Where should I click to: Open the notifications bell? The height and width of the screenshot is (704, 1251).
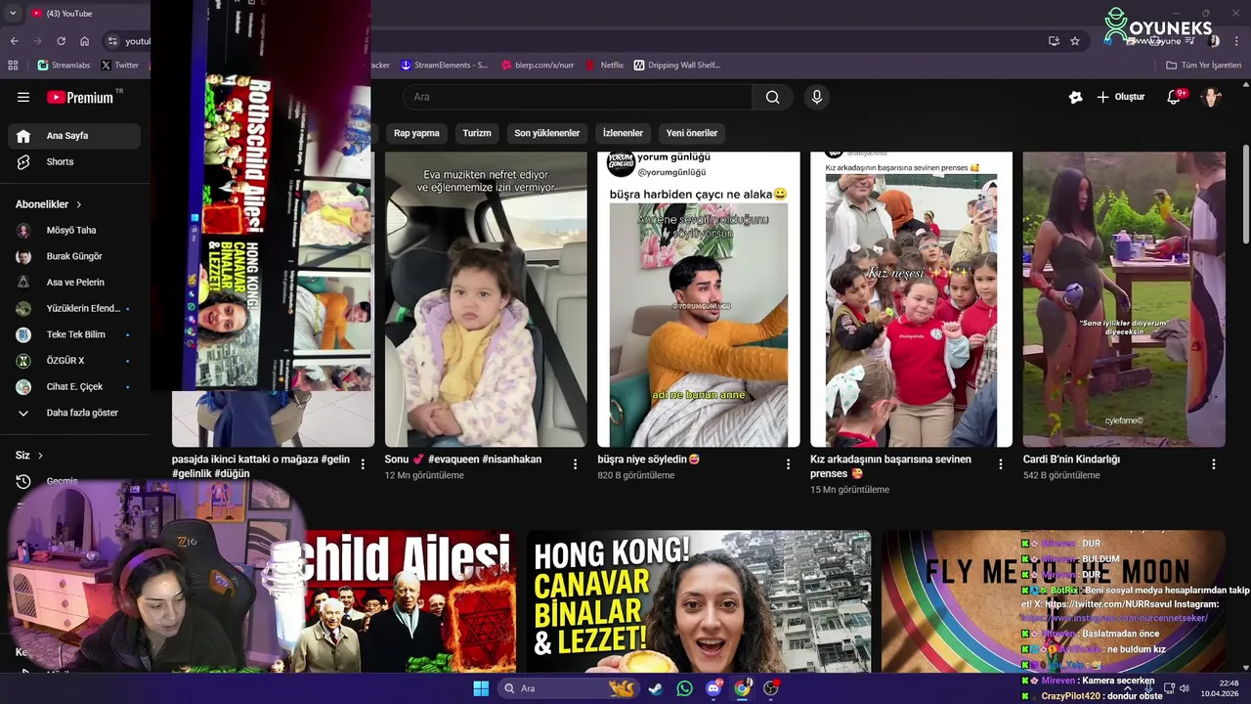[1174, 97]
